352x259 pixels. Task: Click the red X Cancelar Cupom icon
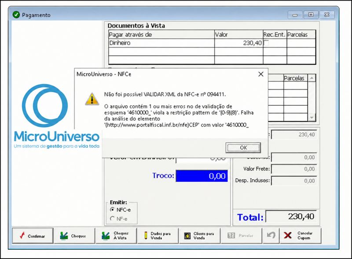[x=288, y=235]
